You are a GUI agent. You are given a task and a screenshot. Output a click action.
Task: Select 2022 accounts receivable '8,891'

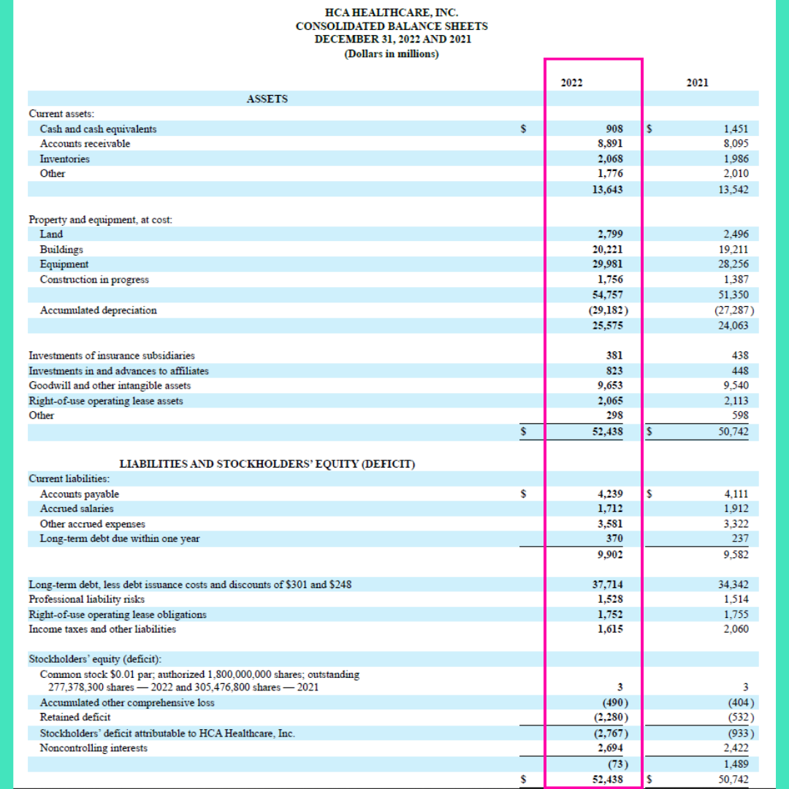[x=610, y=144]
